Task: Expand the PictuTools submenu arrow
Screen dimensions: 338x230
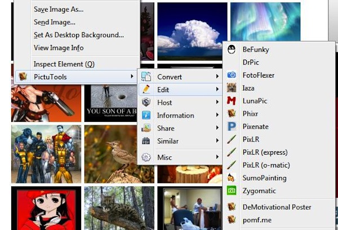Action: point(132,76)
